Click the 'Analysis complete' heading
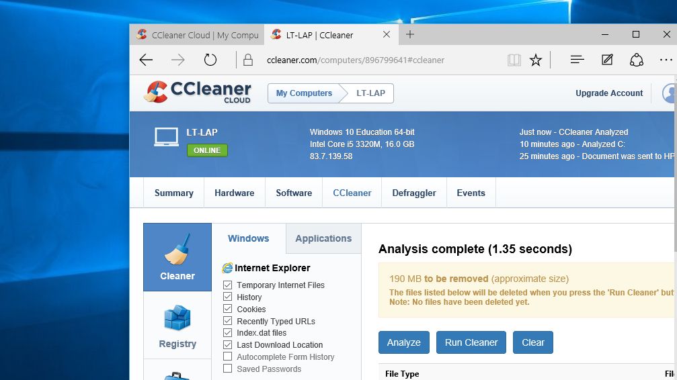Viewport: 677px width, 380px height. pos(475,249)
